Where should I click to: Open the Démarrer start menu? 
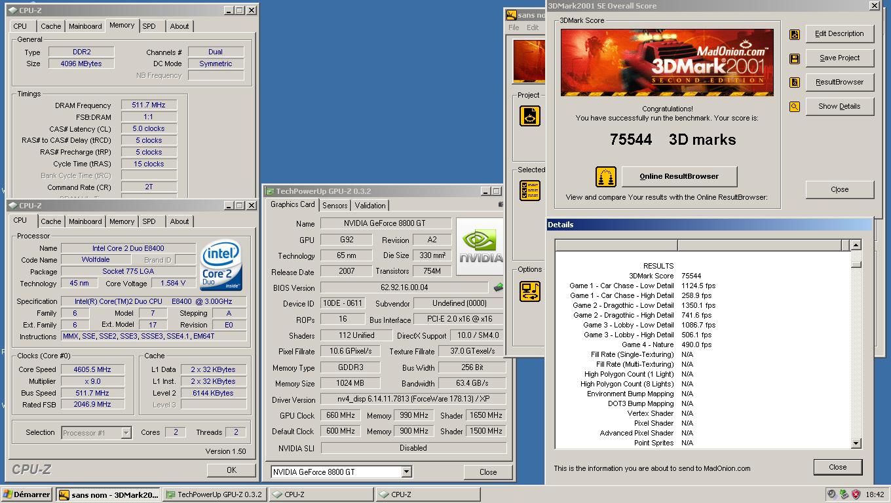[27, 494]
